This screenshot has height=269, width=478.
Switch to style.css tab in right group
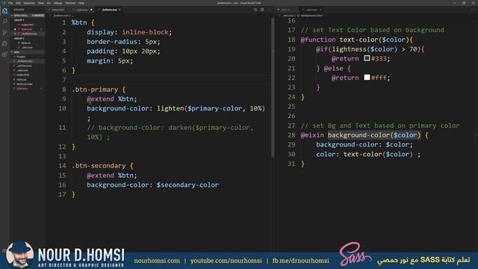pyautogui.click(x=286, y=10)
